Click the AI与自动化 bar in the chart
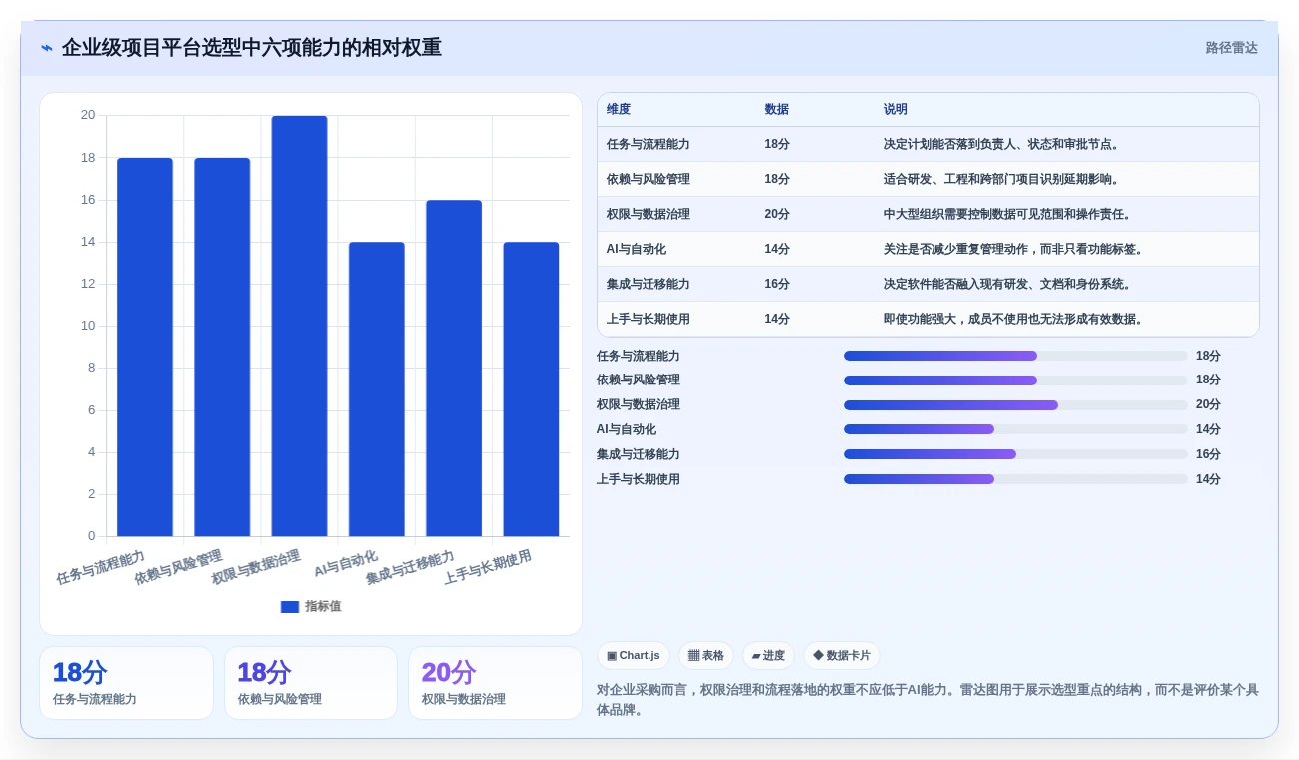This screenshot has width=1299, height=760. 377,388
